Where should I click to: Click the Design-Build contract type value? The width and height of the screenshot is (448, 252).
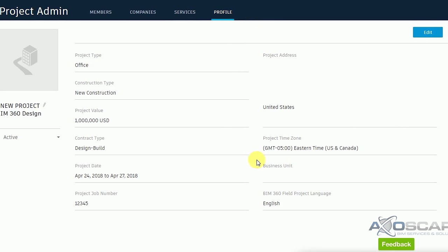[90, 148]
